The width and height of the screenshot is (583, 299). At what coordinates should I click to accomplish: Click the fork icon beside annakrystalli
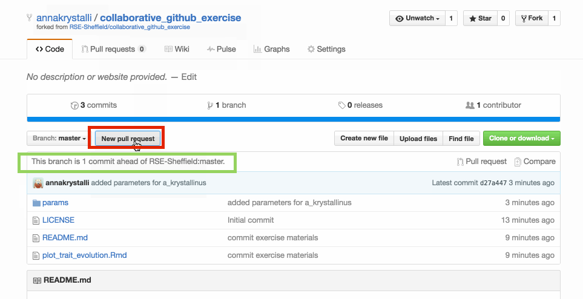[30, 17]
